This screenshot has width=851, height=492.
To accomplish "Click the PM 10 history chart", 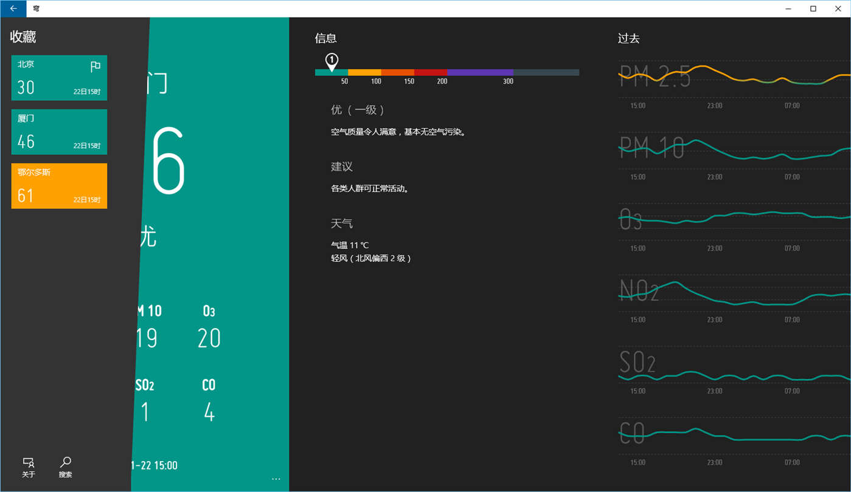I will pyautogui.click(x=734, y=150).
